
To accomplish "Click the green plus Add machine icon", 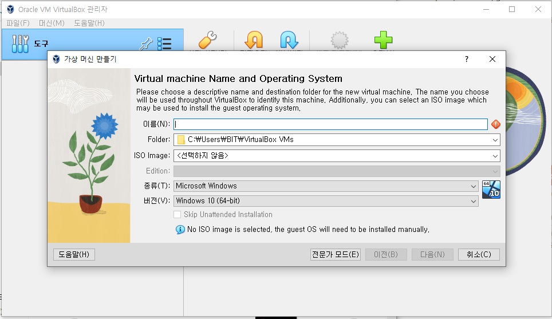I will pos(384,40).
